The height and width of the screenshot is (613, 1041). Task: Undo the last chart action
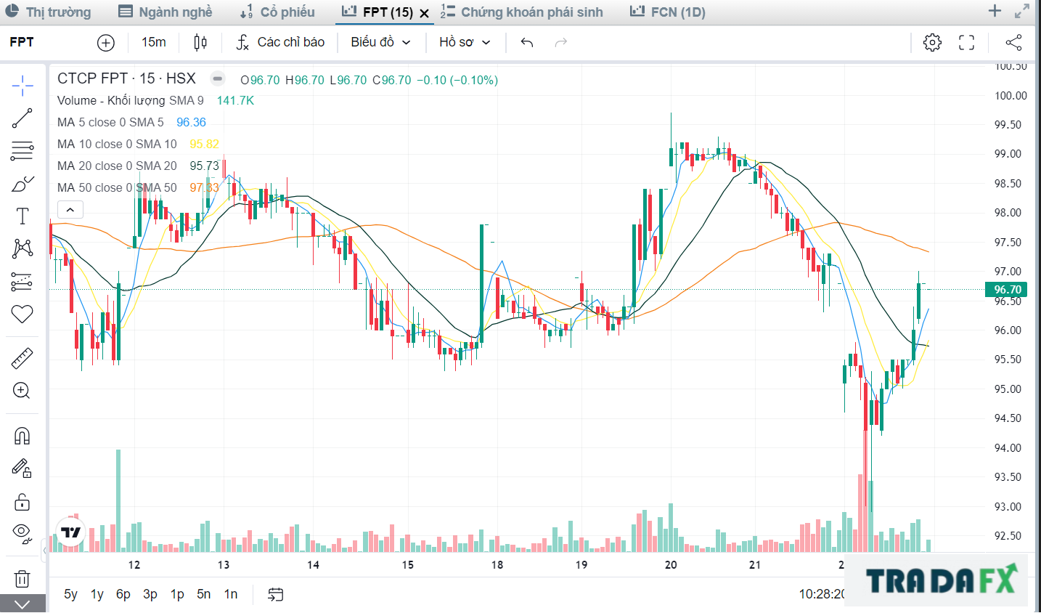point(527,42)
